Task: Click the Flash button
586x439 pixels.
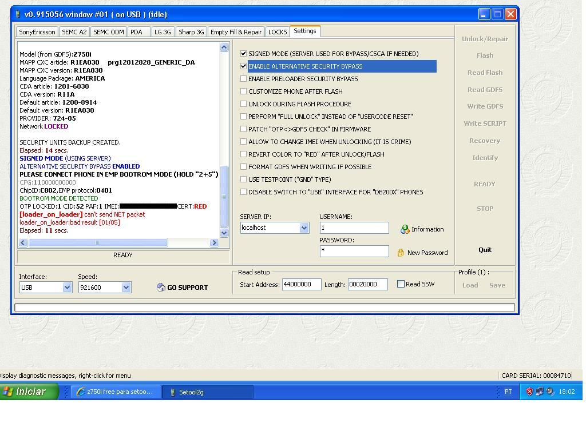Action: click(x=485, y=55)
